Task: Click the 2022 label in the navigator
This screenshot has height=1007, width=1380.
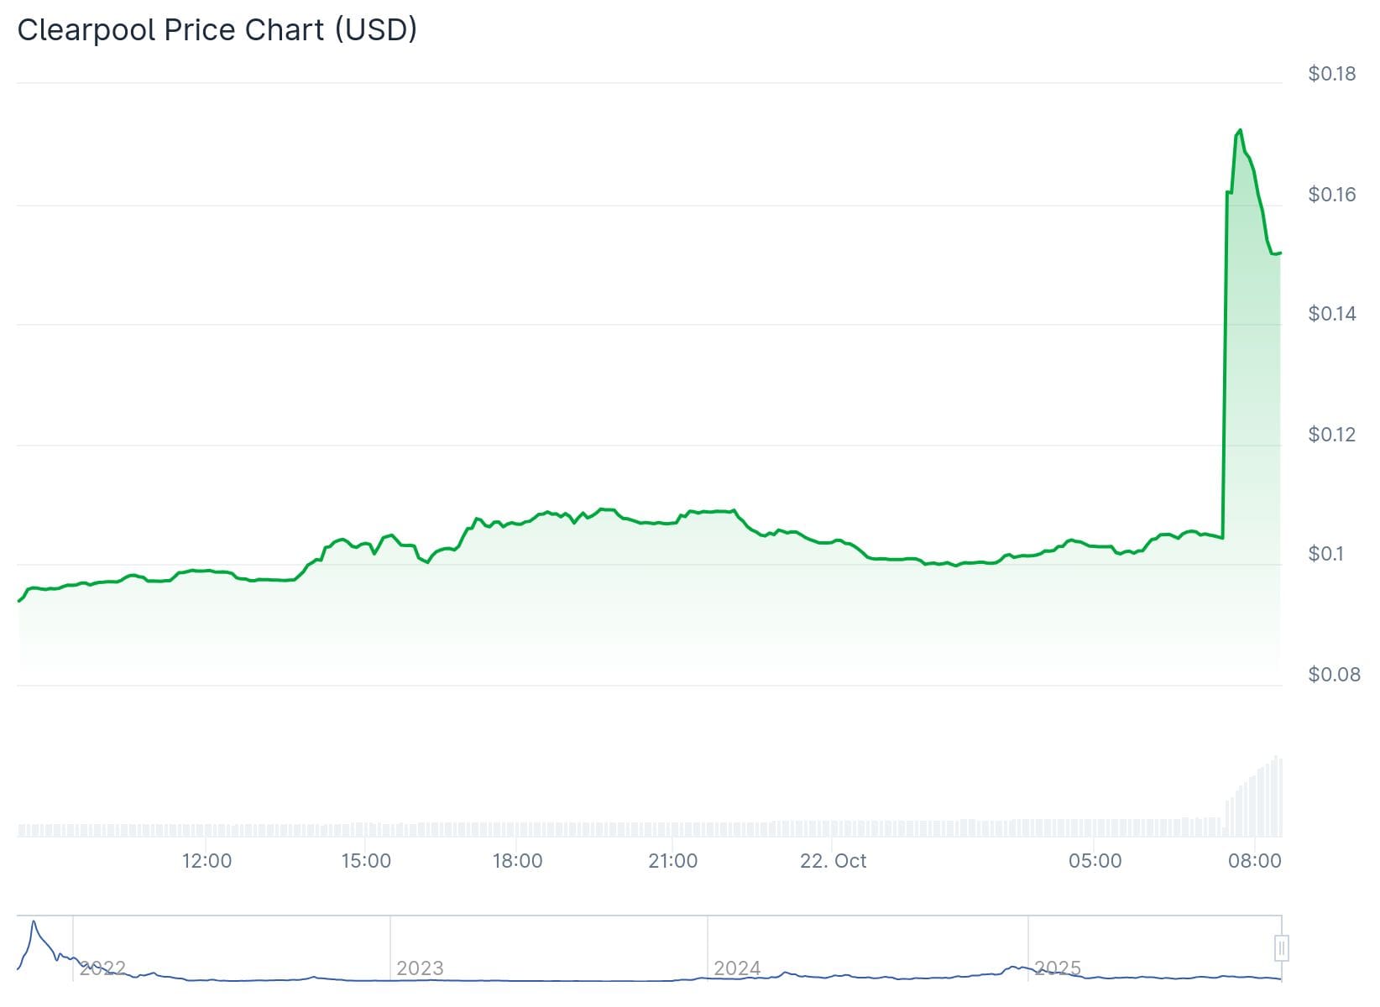Action: [102, 968]
